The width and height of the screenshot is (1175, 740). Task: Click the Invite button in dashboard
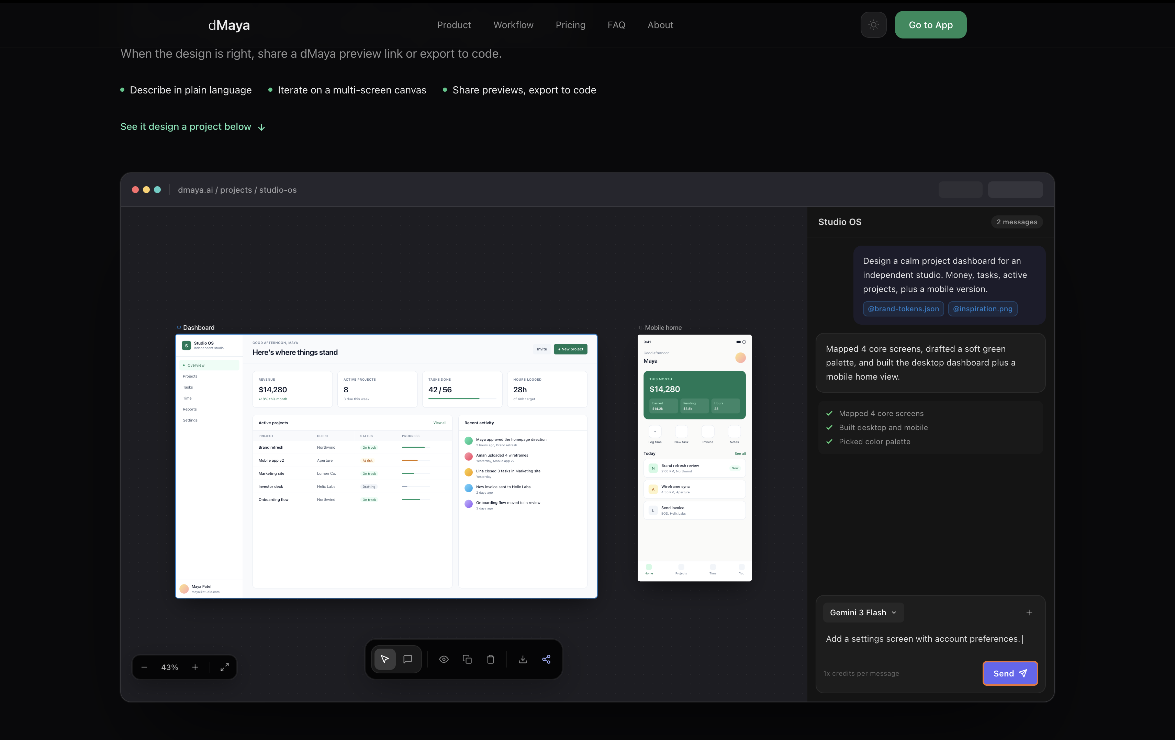pos(541,349)
